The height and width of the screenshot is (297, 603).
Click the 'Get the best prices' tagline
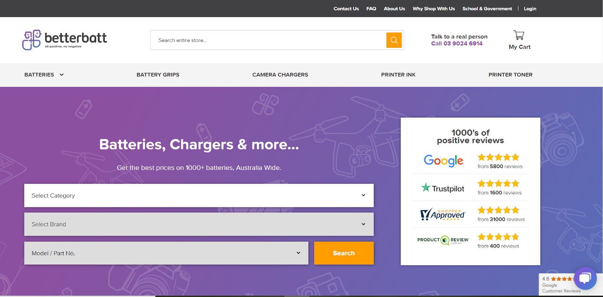(199, 168)
